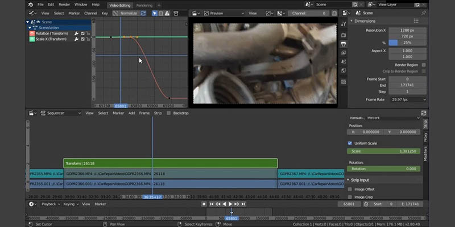Viewport: 455px width, 227px height.
Task: Click the auto-keying record button
Action: (x=204, y=204)
